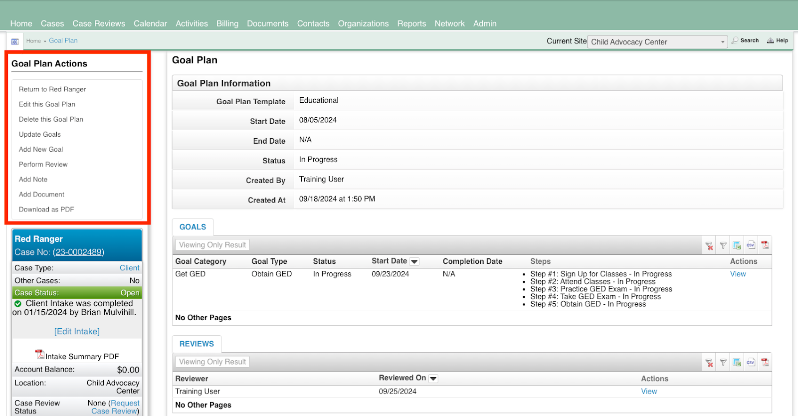Open filter funnel for Goals table
This screenshot has height=416, width=798.
(x=723, y=245)
